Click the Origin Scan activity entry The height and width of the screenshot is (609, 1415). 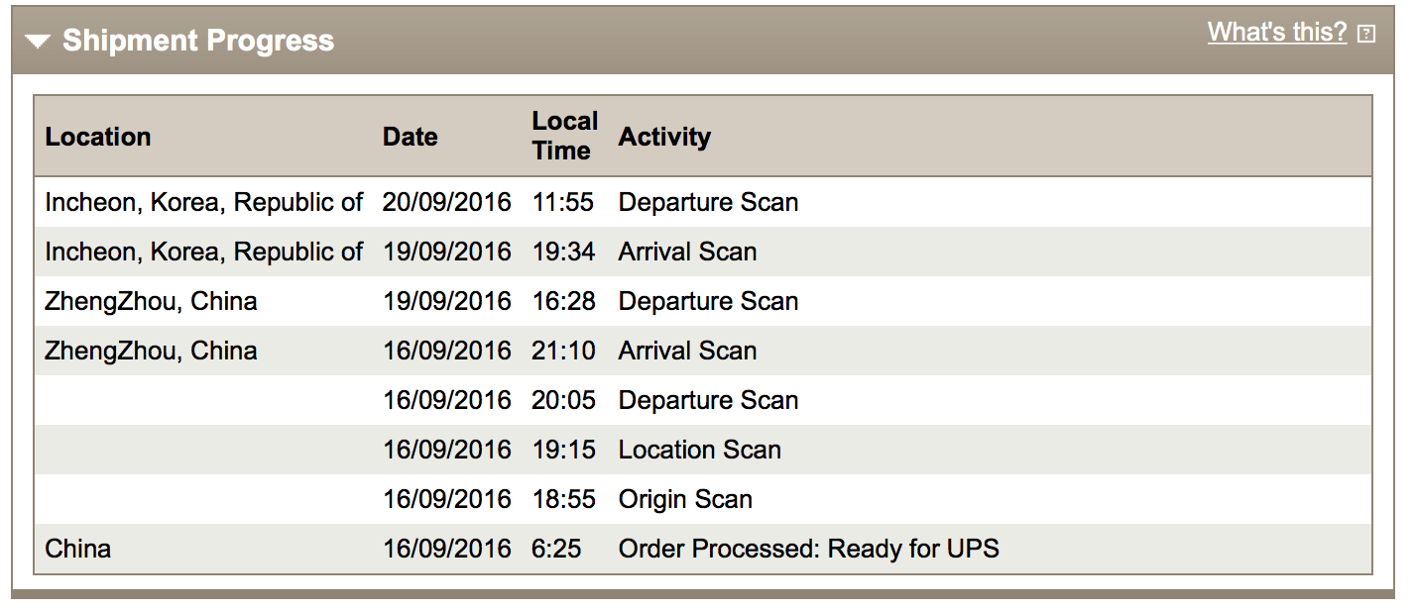685,500
